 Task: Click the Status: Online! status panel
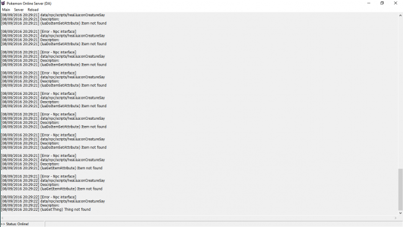click(22, 224)
